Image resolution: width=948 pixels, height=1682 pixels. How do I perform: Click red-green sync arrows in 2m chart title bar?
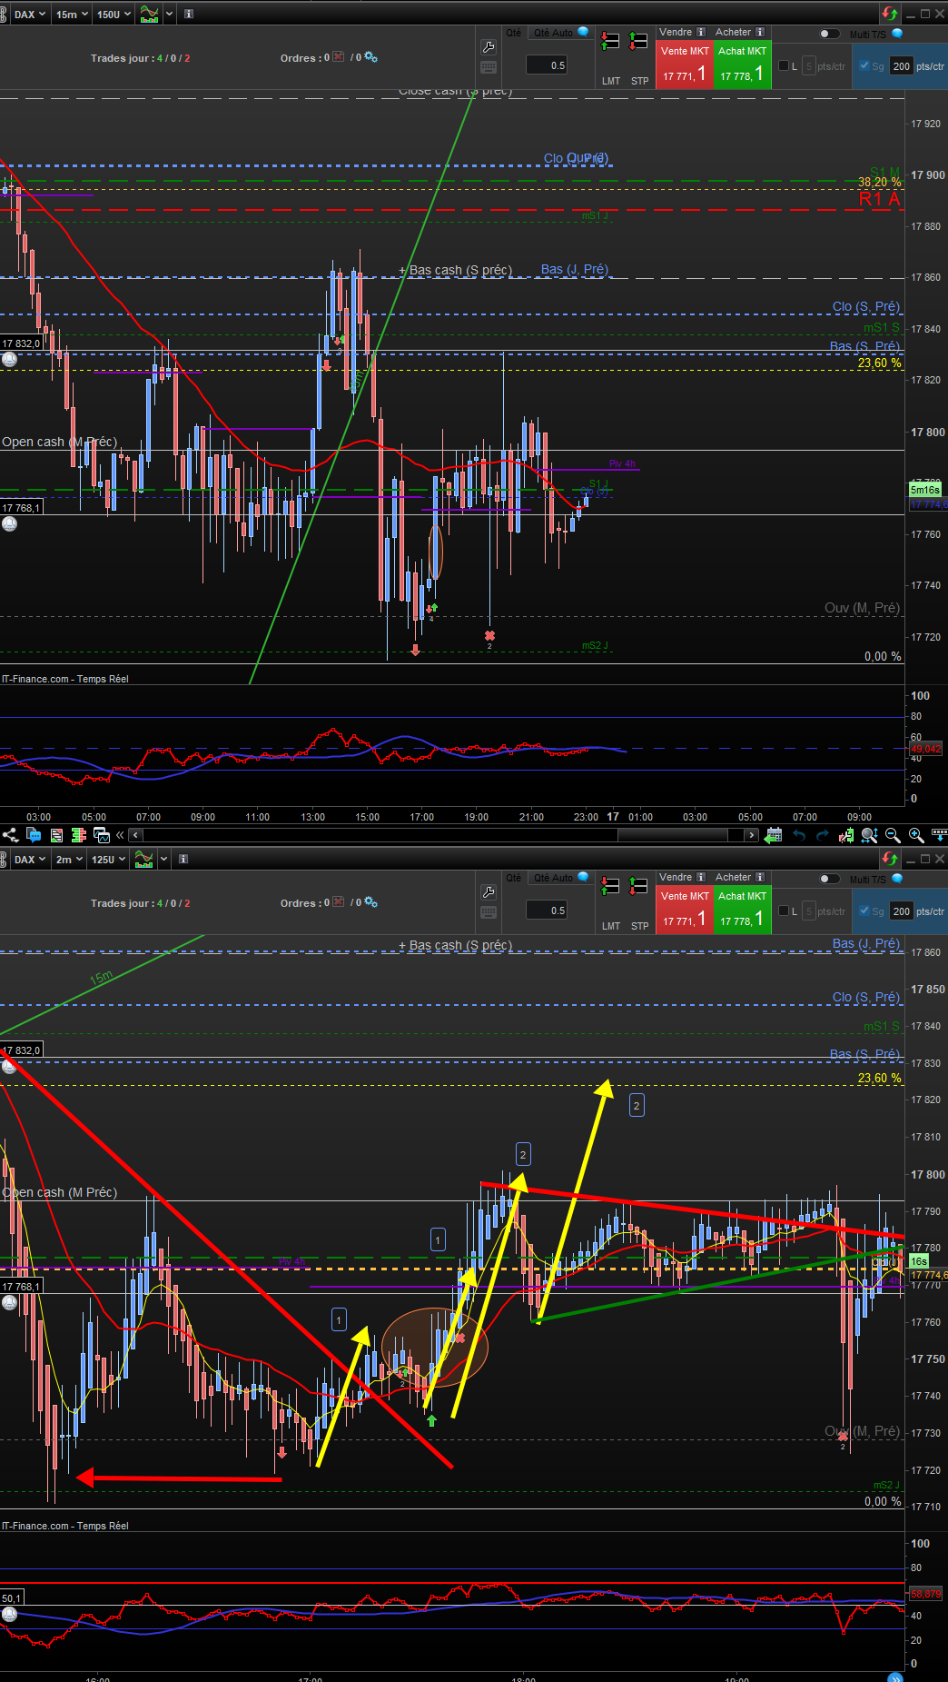coord(889,859)
